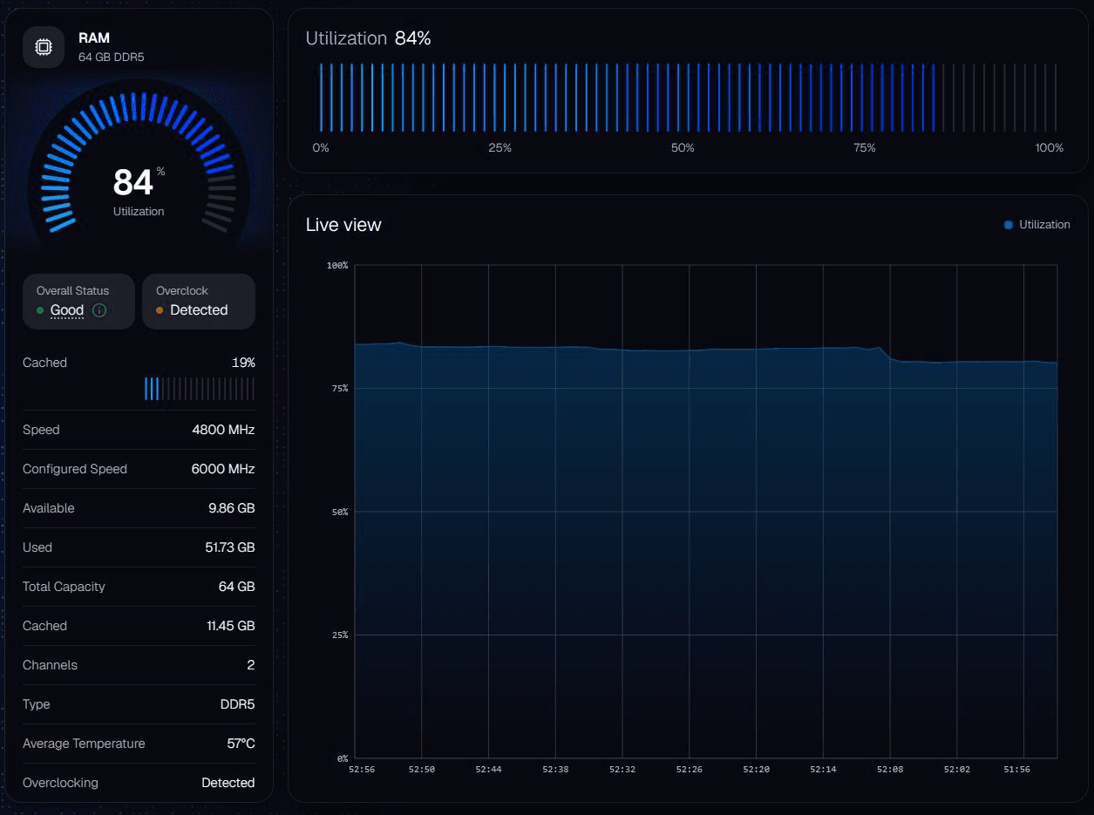
Task: Toggle the Utilization legend marker
Action: [1009, 225]
